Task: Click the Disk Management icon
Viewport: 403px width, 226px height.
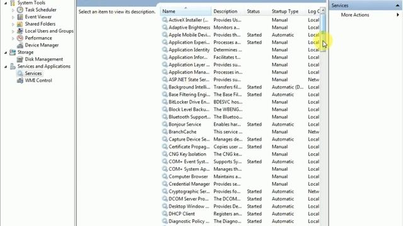Action: pyautogui.click(x=20, y=60)
